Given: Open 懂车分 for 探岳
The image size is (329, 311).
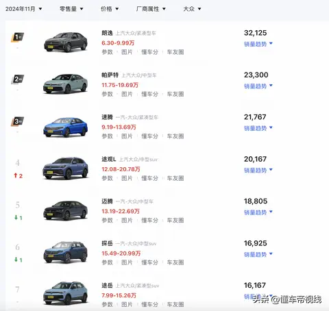Looking at the screenshot, I should click(x=149, y=262).
